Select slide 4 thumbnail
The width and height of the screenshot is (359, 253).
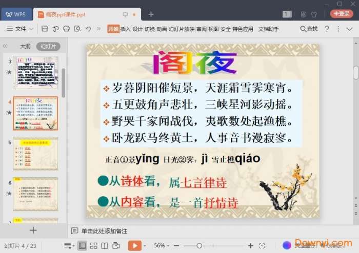(35, 113)
